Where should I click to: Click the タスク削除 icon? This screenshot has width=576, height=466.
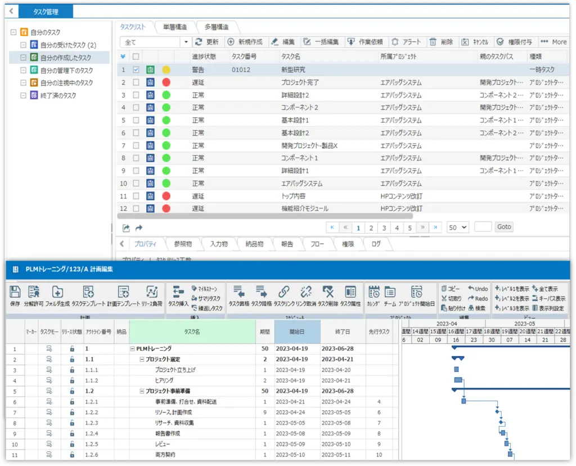[328, 292]
